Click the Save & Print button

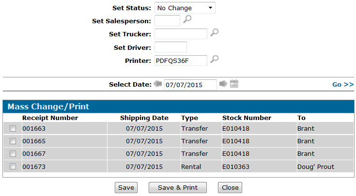pos(178,188)
